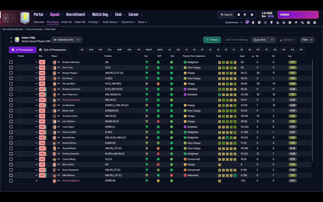This screenshot has width=323, height=202.
Task: Click the bookmark icon beside Search
Action: 239,15
